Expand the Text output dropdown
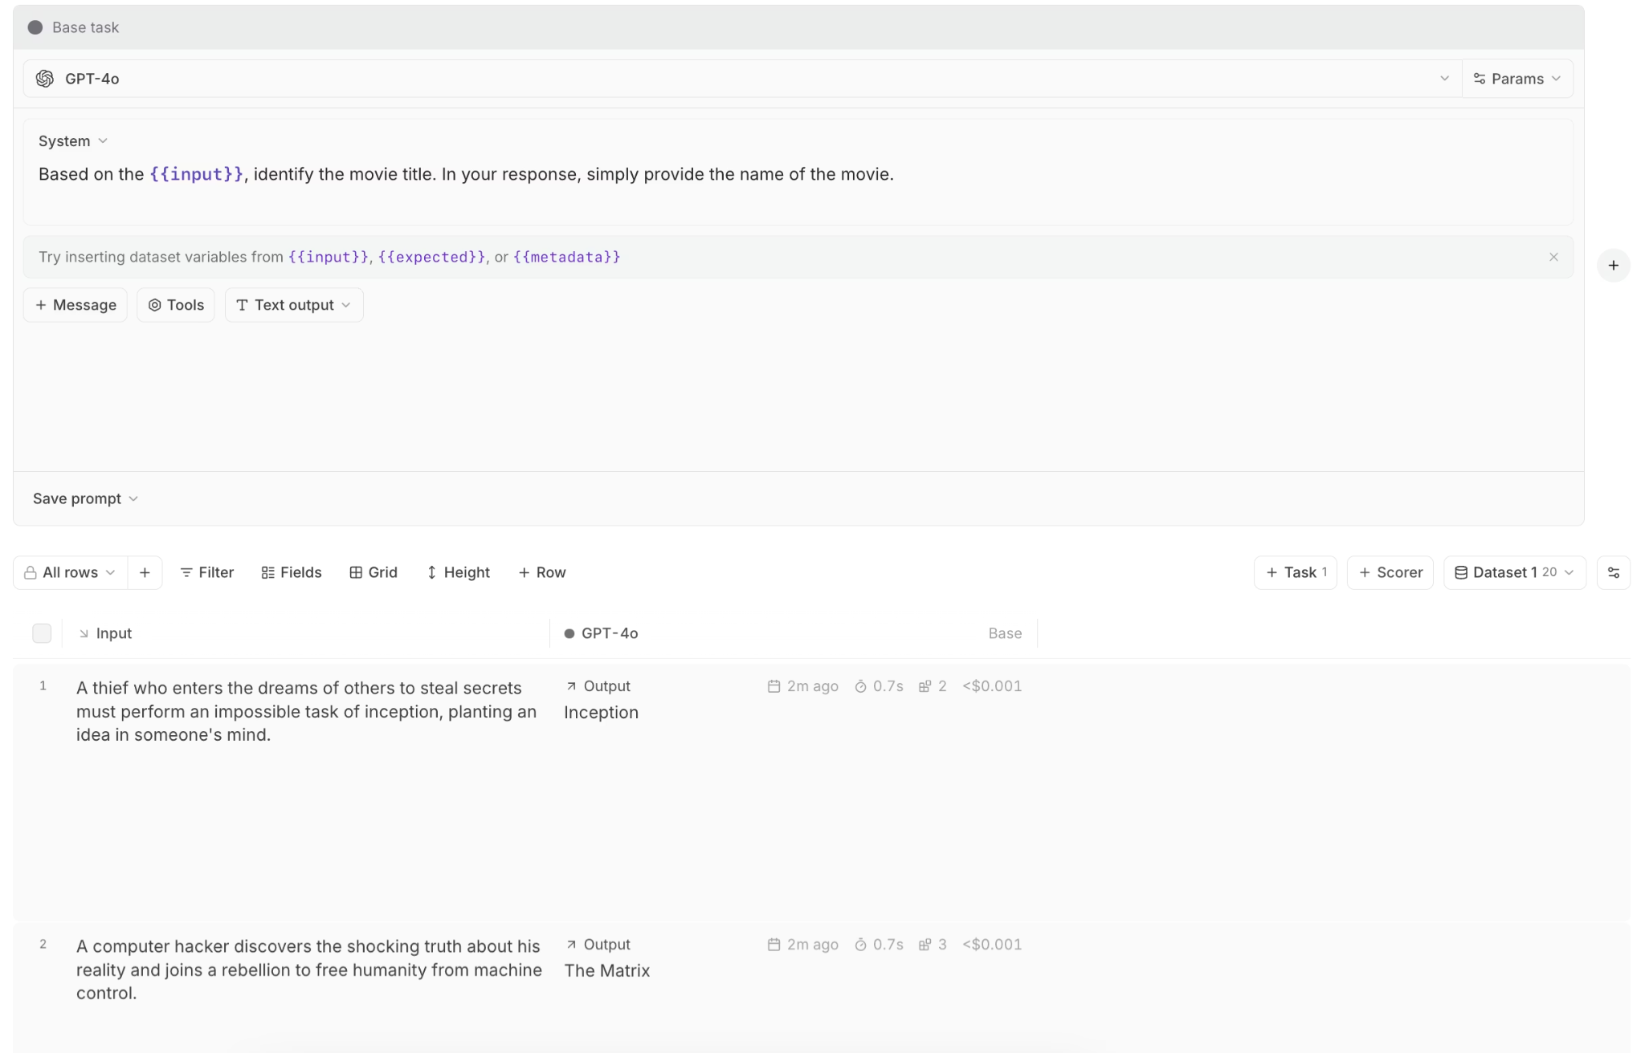The image size is (1645, 1053). [x=293, y=305]
